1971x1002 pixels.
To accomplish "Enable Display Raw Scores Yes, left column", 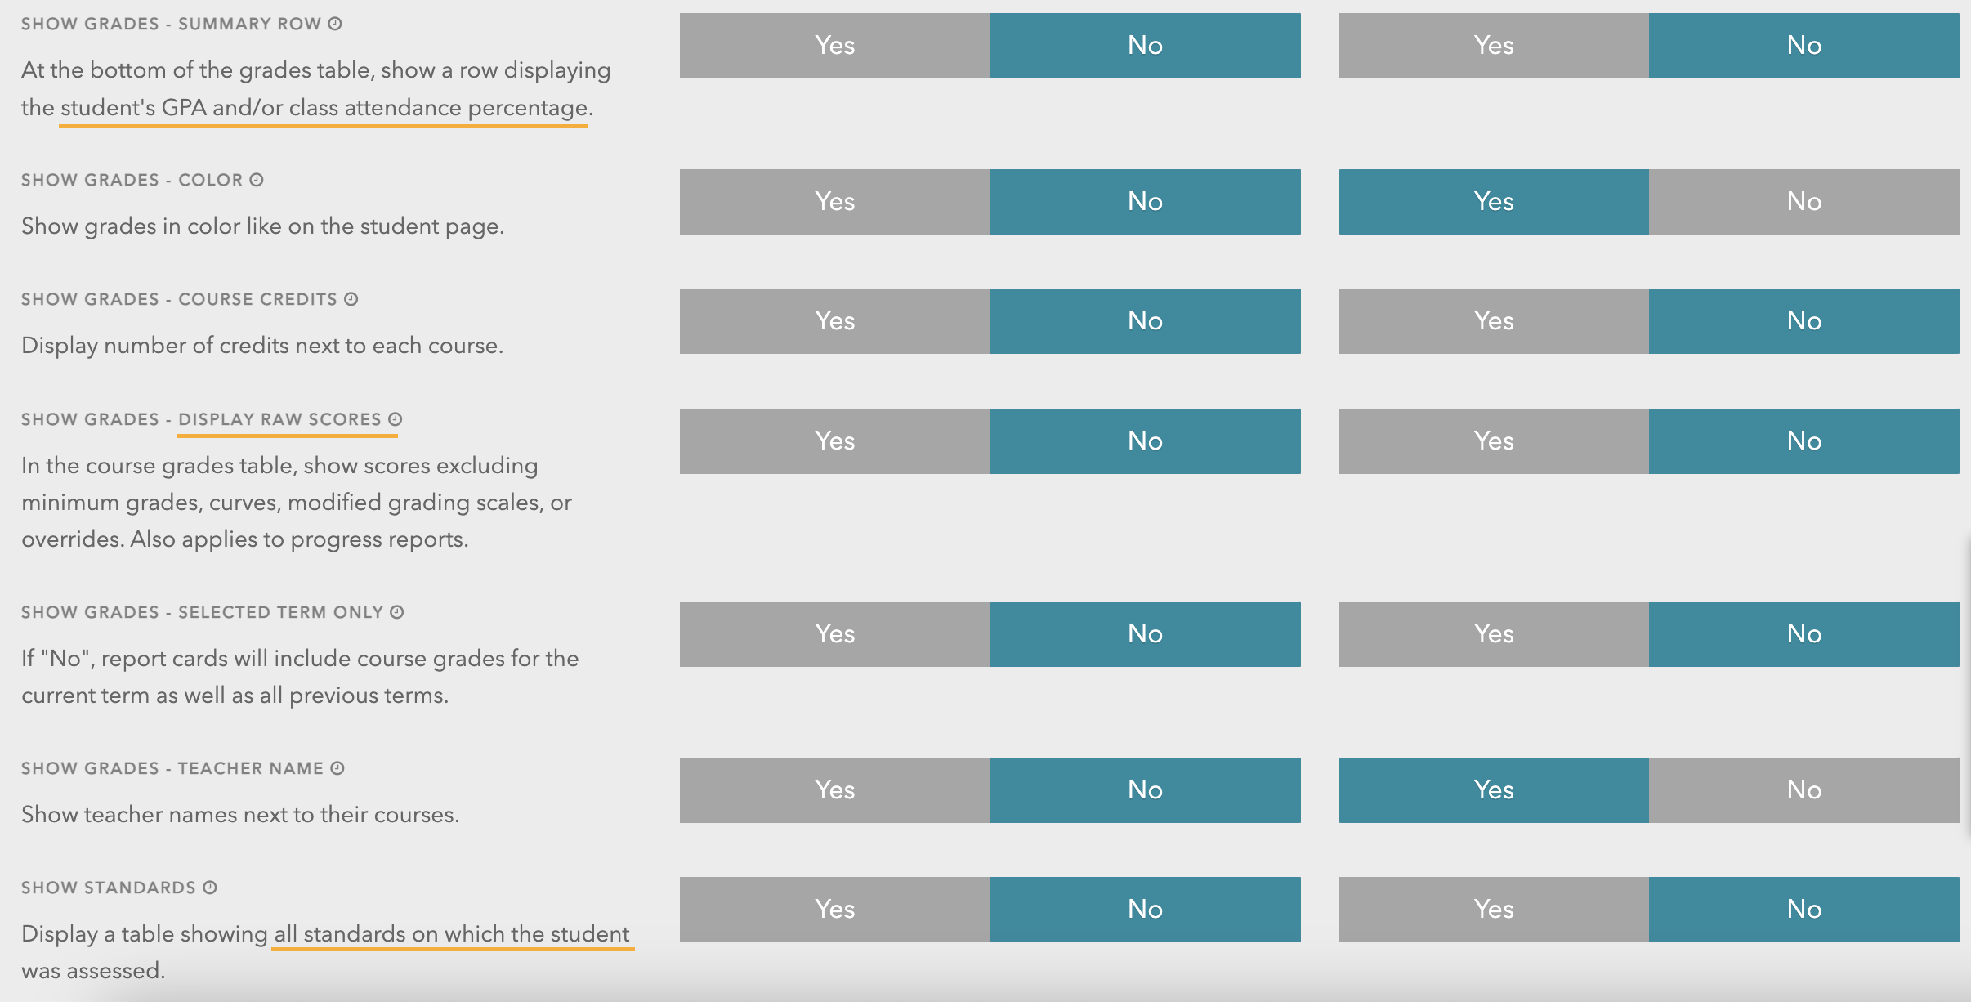I will 834,441.
